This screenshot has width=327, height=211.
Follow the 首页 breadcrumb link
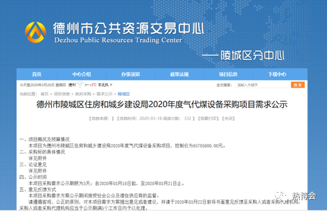click(45, 94)
